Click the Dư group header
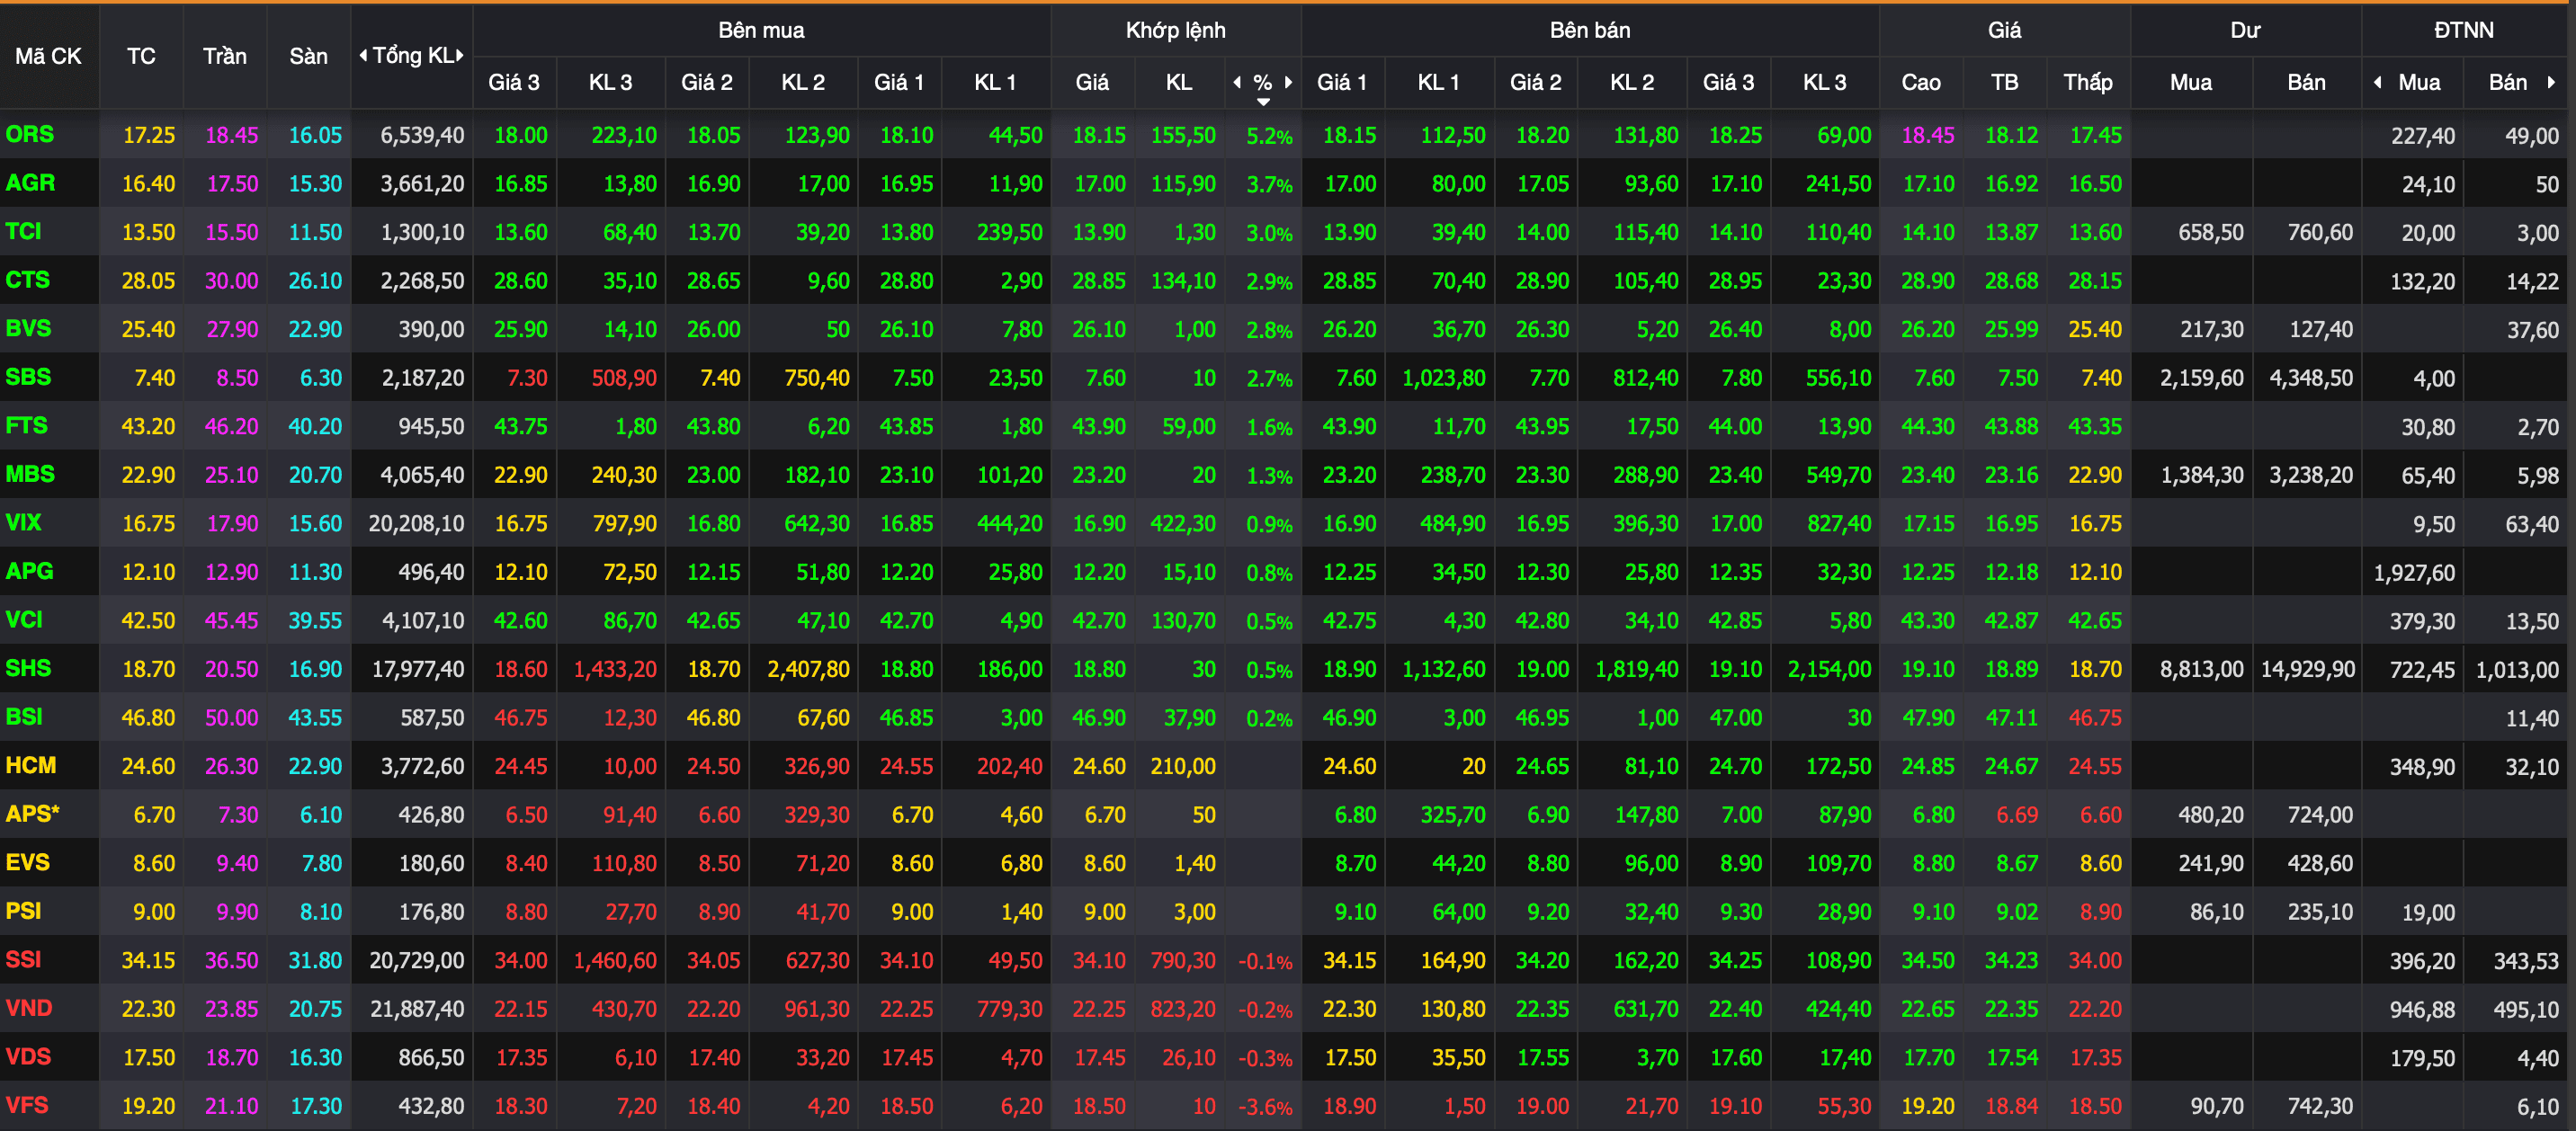2576x1131 pixels. 2246,30
